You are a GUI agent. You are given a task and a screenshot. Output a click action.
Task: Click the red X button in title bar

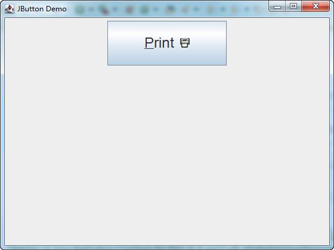pos(316,6)
